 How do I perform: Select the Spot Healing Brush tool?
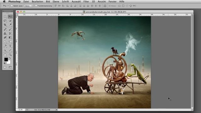coord(5,29)
